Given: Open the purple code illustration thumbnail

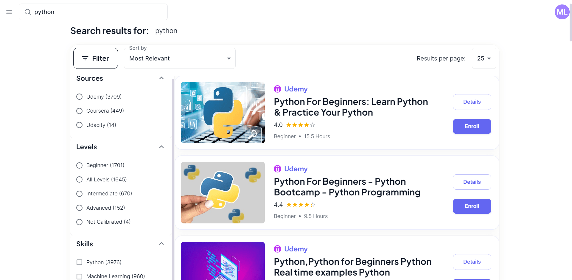Looking at the screenshot, I should pos(223,261).
